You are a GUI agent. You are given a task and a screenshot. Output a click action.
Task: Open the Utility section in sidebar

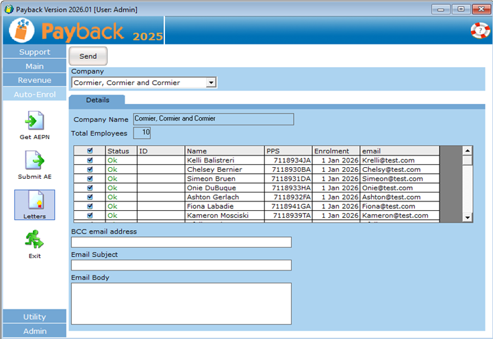click(34, 316)
